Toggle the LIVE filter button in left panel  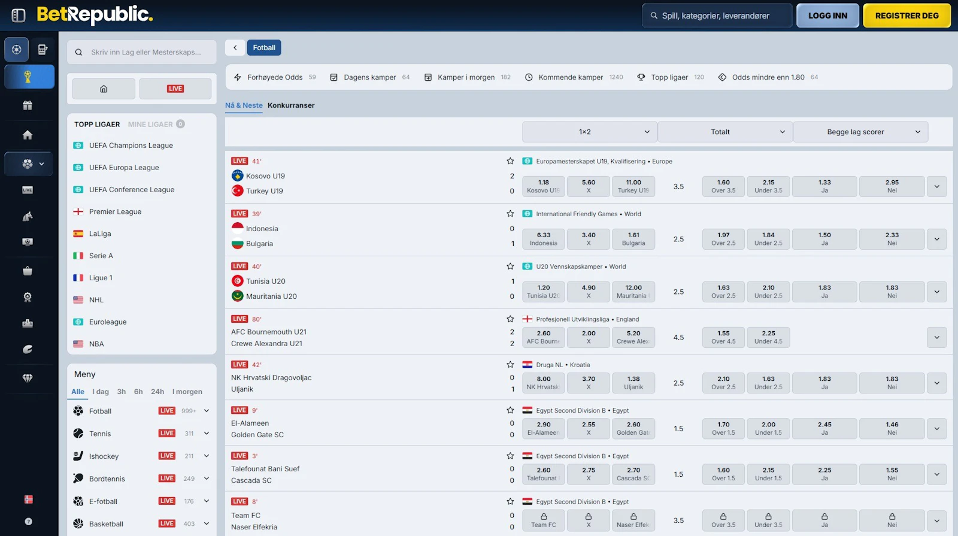(x=175, y=89)
